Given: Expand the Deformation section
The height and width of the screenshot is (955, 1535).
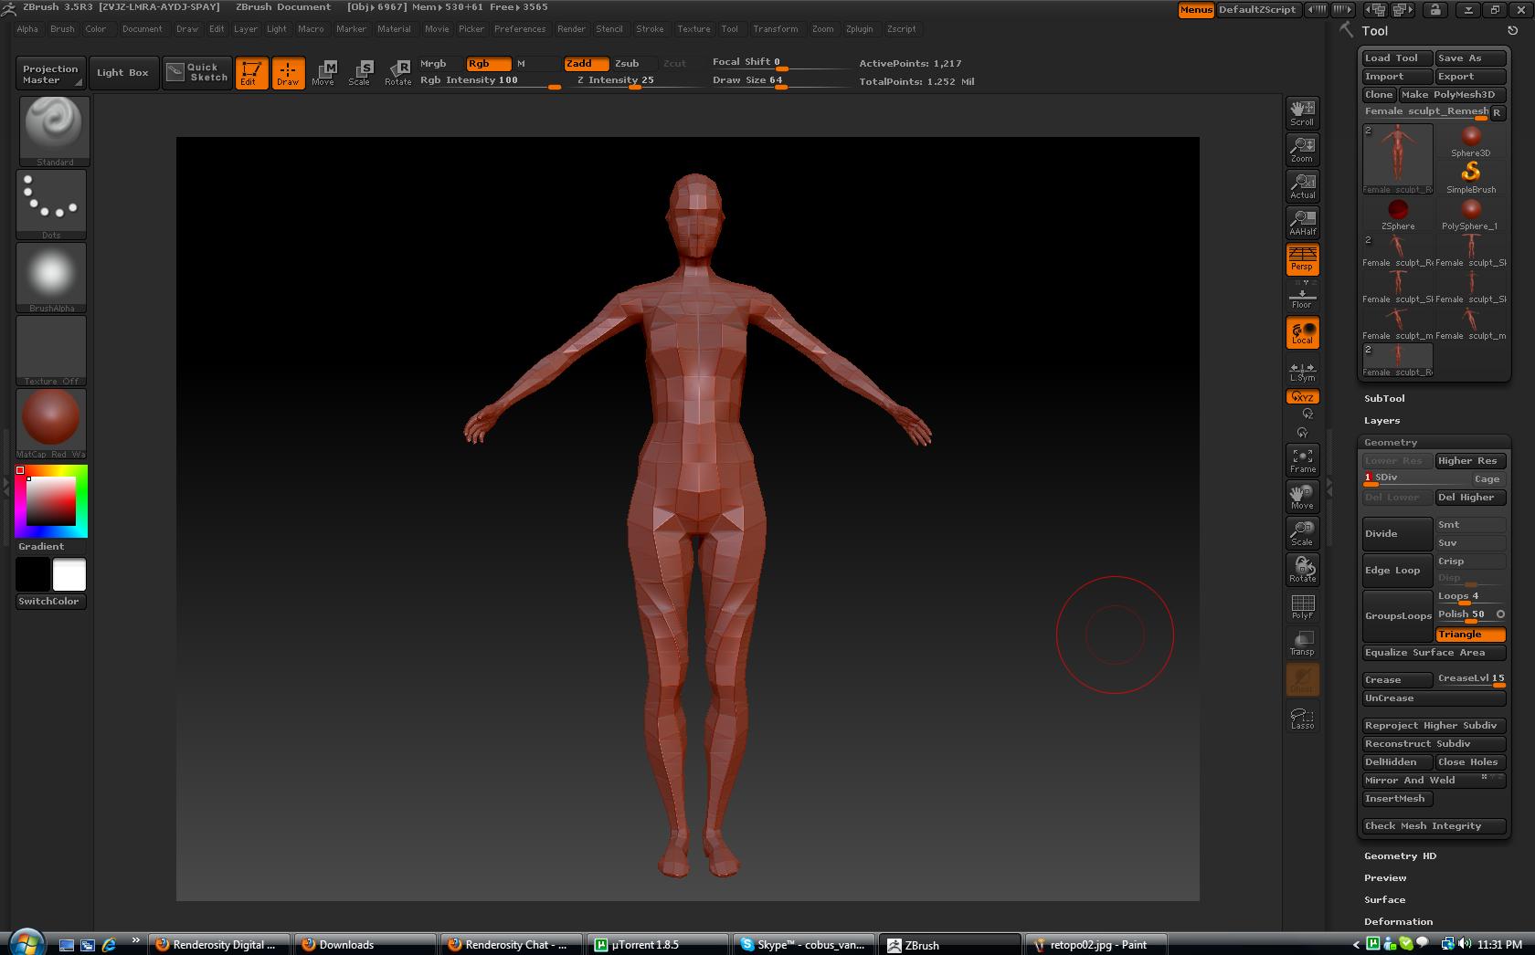Looking at the screenshot, I should 1398,922.
